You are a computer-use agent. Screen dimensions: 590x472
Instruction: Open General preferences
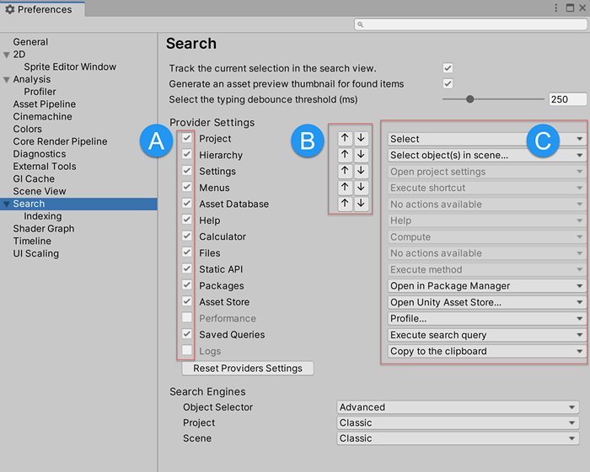pyautogui.click(x=30, y=42)
